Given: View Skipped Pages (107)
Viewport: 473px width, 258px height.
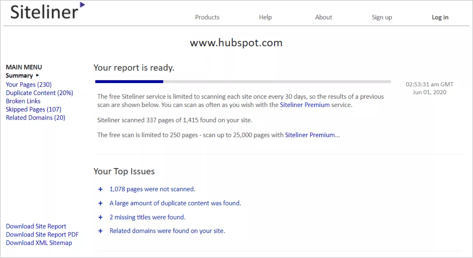Looking at the screenshot, I should (34, 109).
